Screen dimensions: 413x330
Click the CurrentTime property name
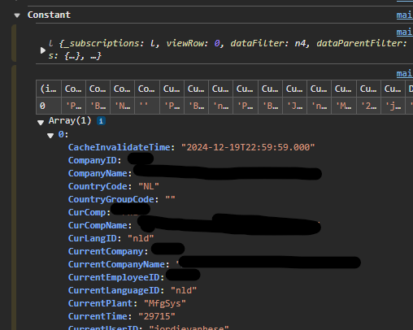click(98, 316)
